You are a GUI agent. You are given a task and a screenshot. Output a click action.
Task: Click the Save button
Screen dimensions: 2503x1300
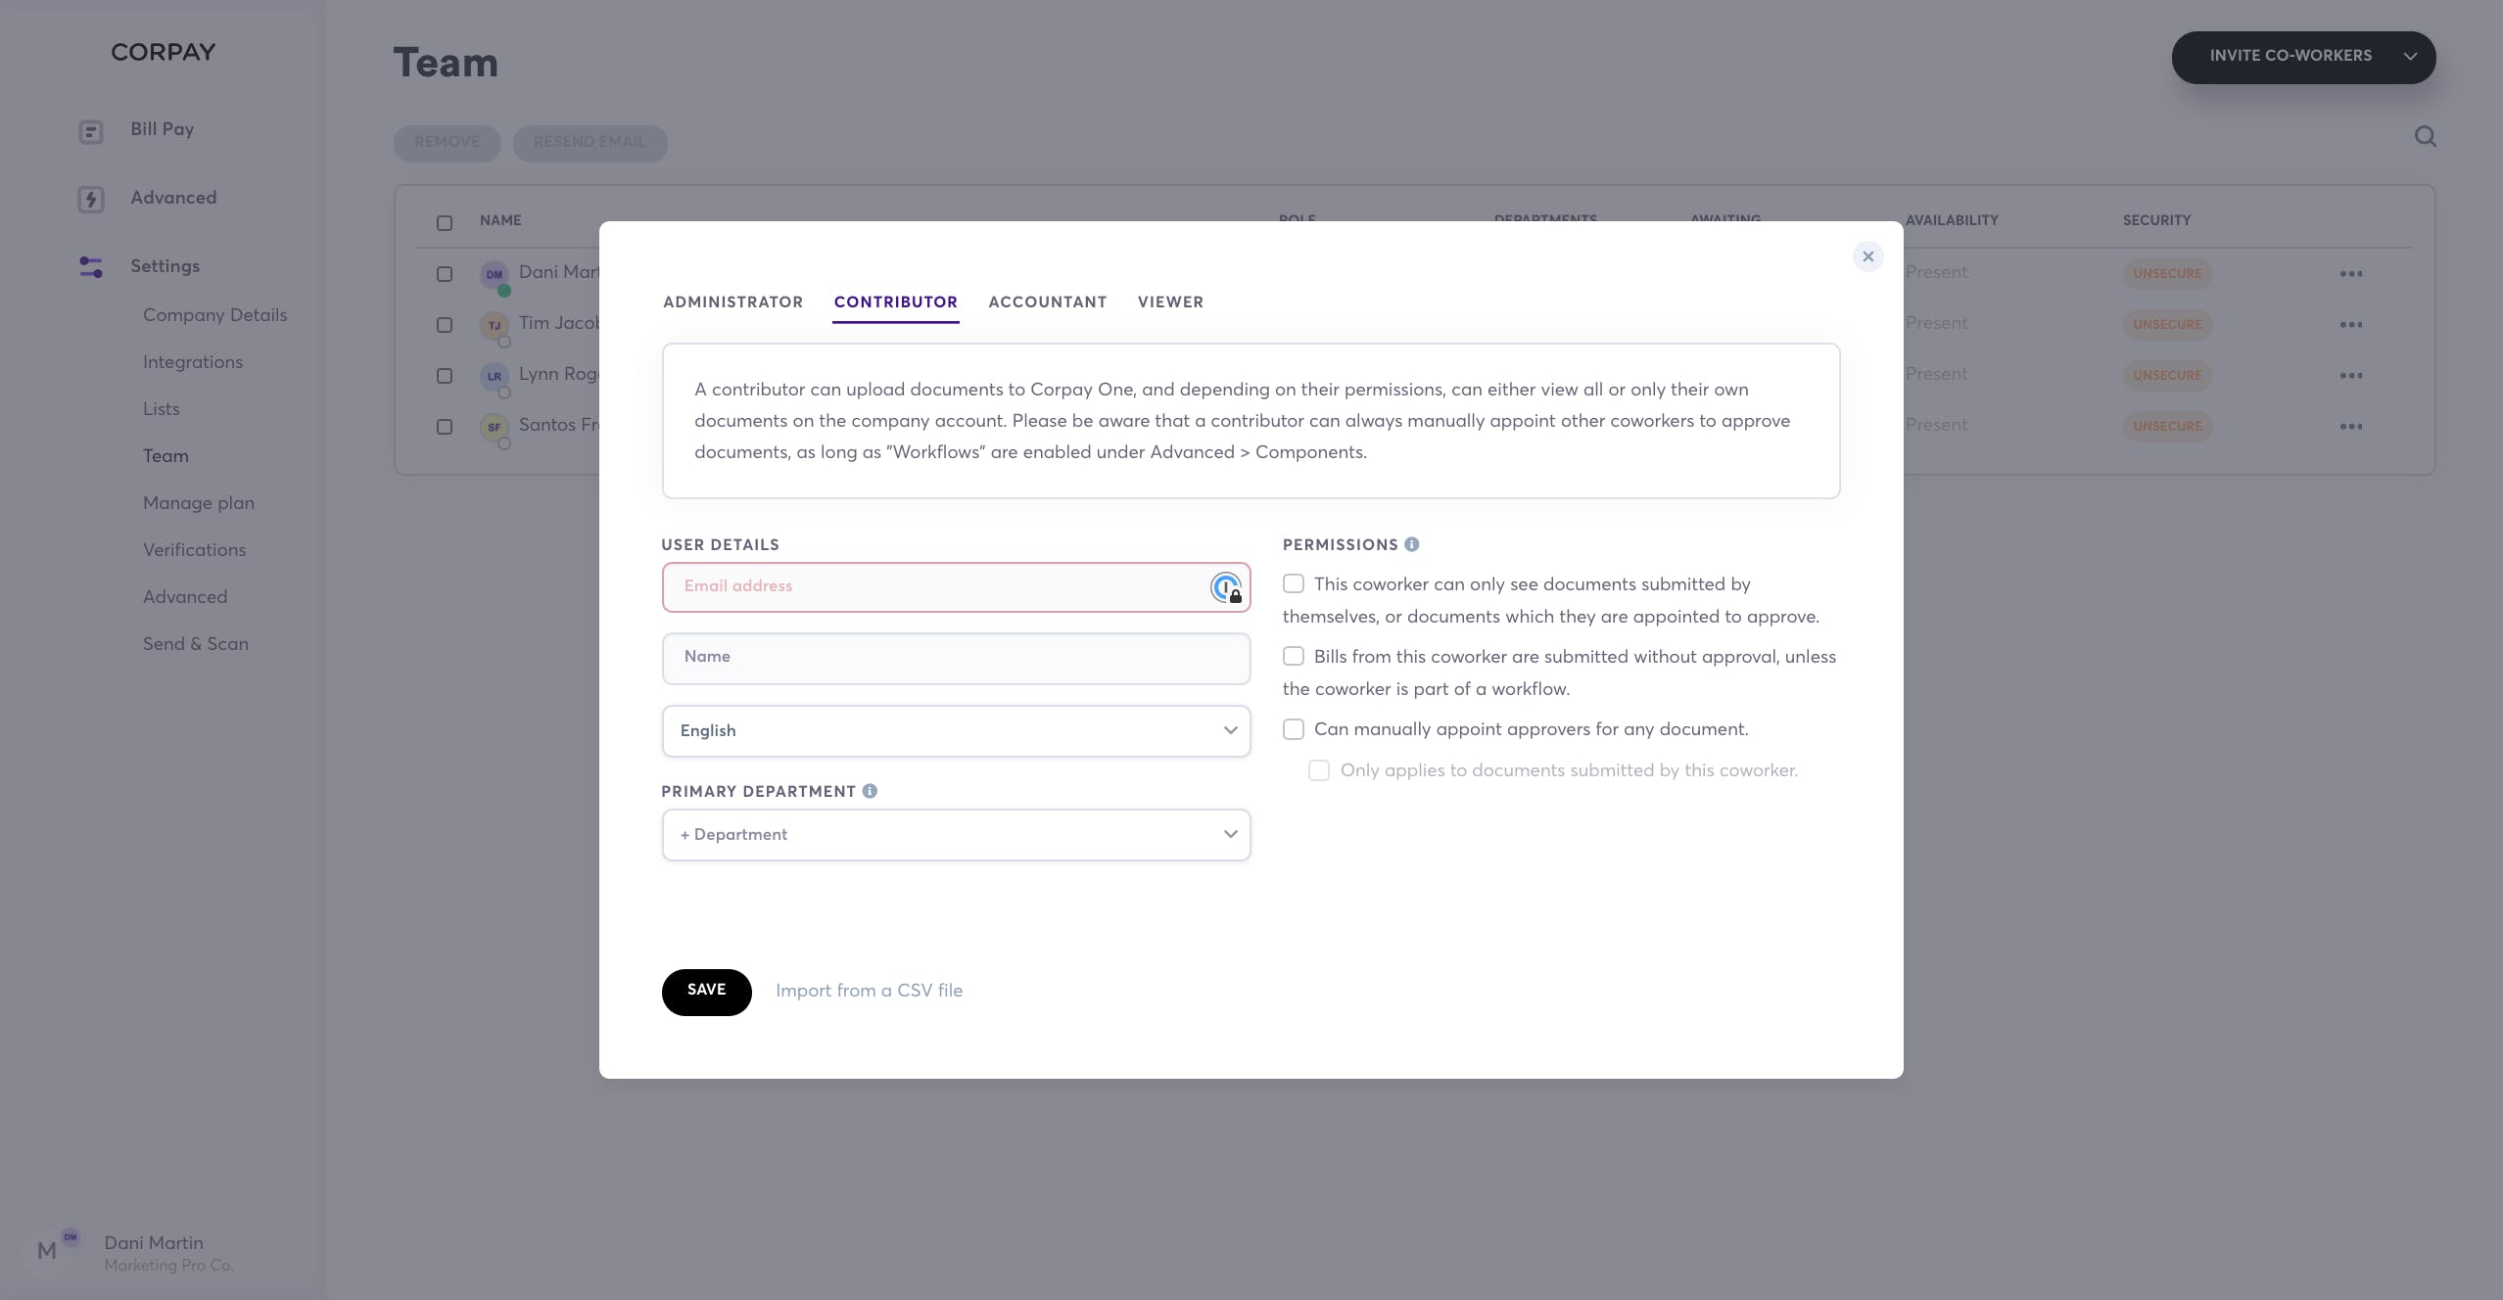coord(706,991)
